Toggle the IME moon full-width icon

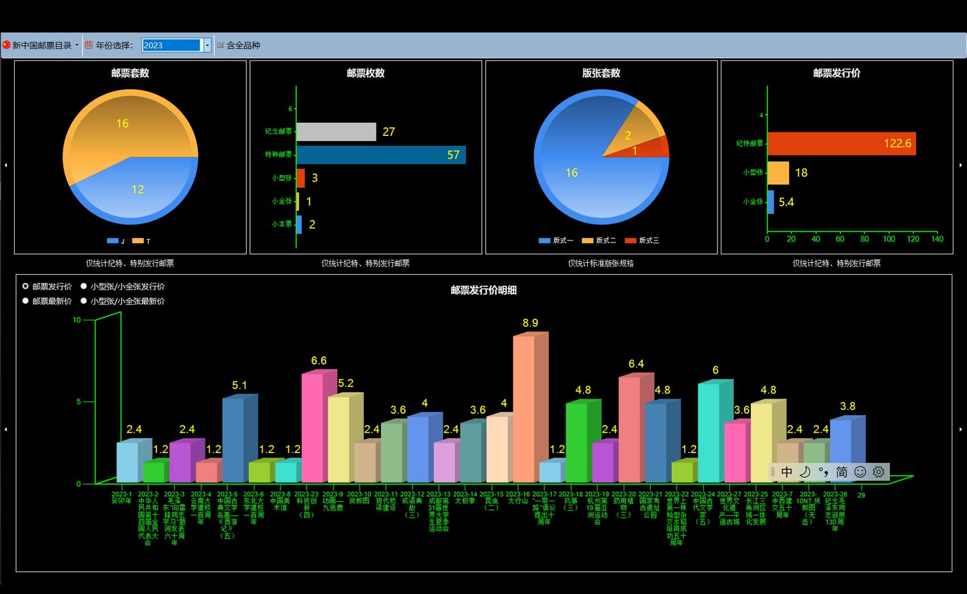tap(805, 472)
